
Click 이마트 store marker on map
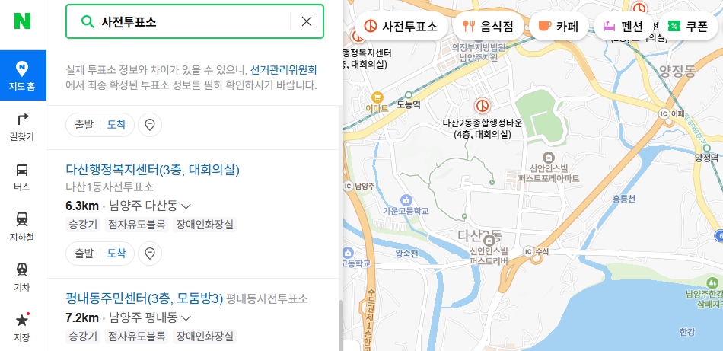377,97
